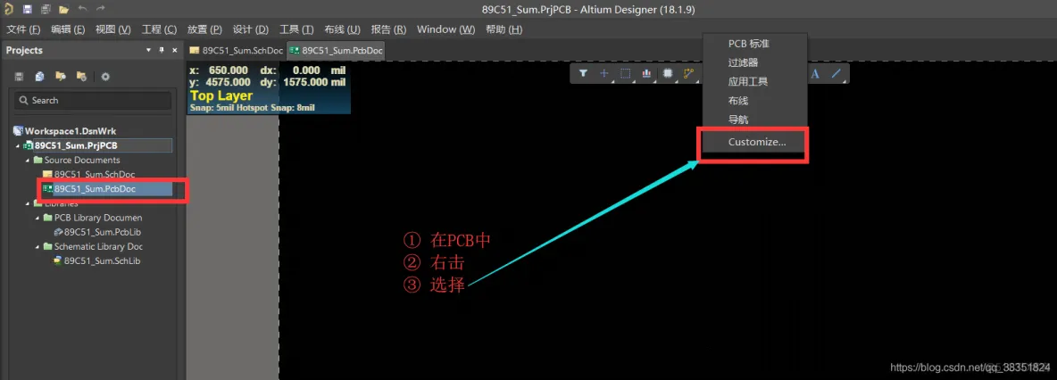The height and width of the screenshot is (380, 1057).
Task: Select 89C51_Sum.SchDoc in the project tree
Action: point(95,175)
